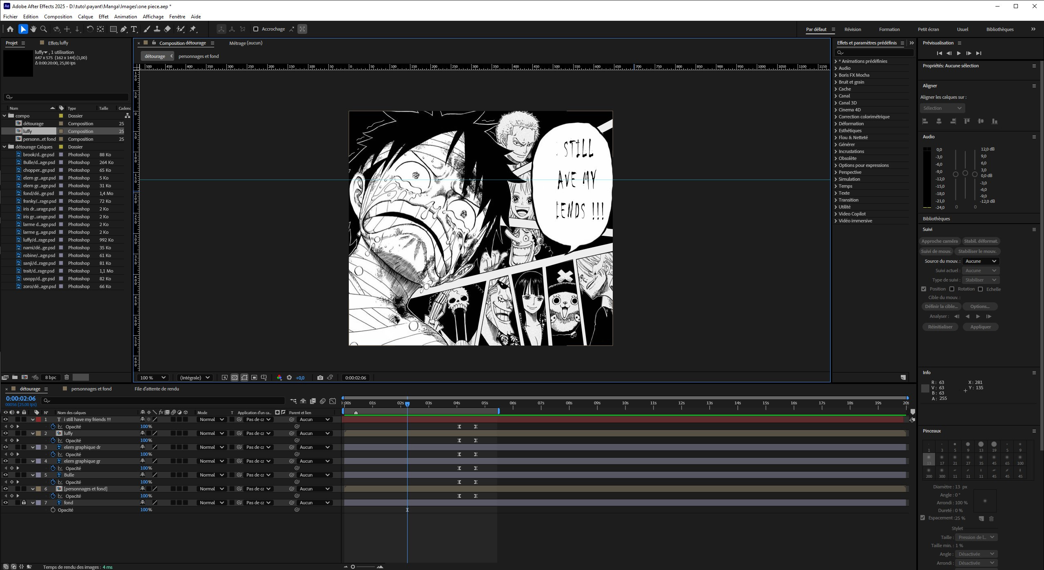1044x570 pixels.
Task: Select the Home icon in toolbar
Action: coord(10,29)
